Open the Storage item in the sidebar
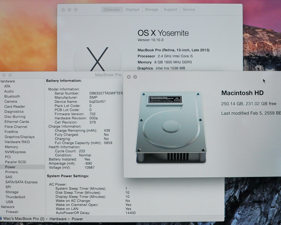Viewport: 281px width, 225px height. point(12,192)
